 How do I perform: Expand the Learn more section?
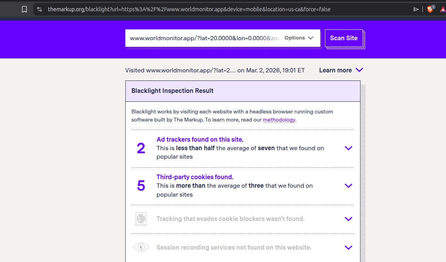tap(341, 70)
